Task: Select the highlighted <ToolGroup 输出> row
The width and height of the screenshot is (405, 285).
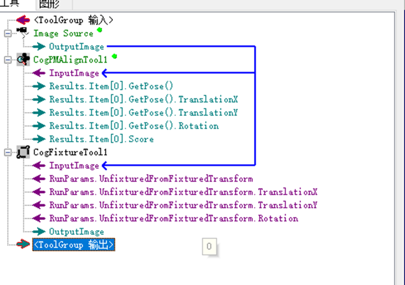Action: [x=74, y=244]
